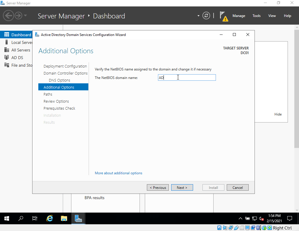Click the Previous button in the wizard
This screenshot has height=231, width=299.
tap(158, 188)
